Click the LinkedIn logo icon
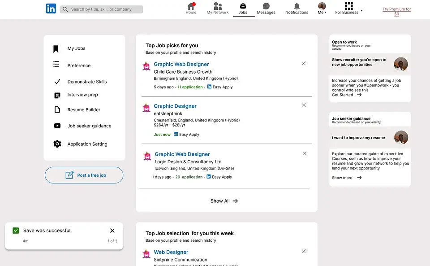 pyautogui.click(x=51, y=9)
